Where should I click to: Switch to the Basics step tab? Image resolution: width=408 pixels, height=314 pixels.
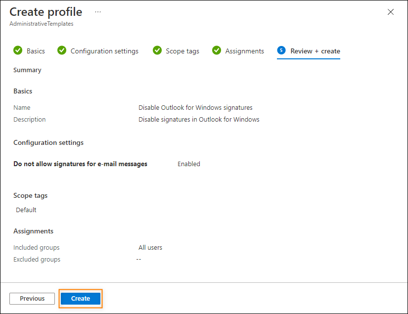tap(29, 51)
